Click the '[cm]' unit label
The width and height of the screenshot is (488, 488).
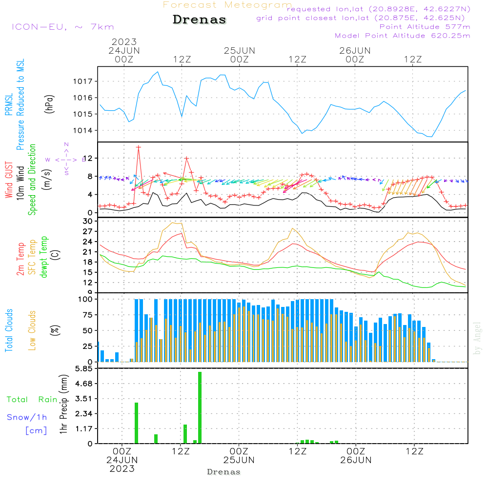tap(36, 431)
